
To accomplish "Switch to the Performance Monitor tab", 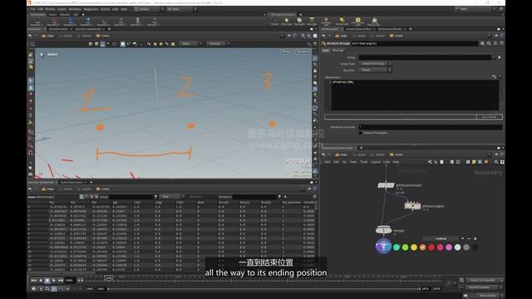I will [x=390, y=29].
